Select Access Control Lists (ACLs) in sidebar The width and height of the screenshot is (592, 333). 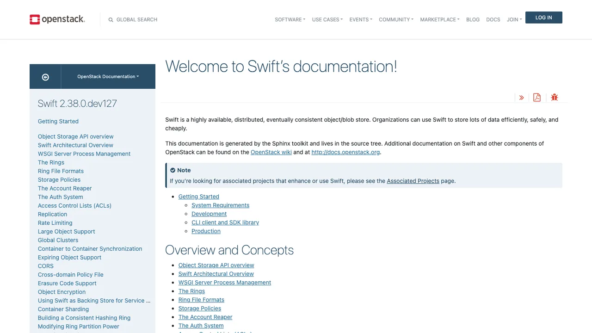(x=74, y=206)
